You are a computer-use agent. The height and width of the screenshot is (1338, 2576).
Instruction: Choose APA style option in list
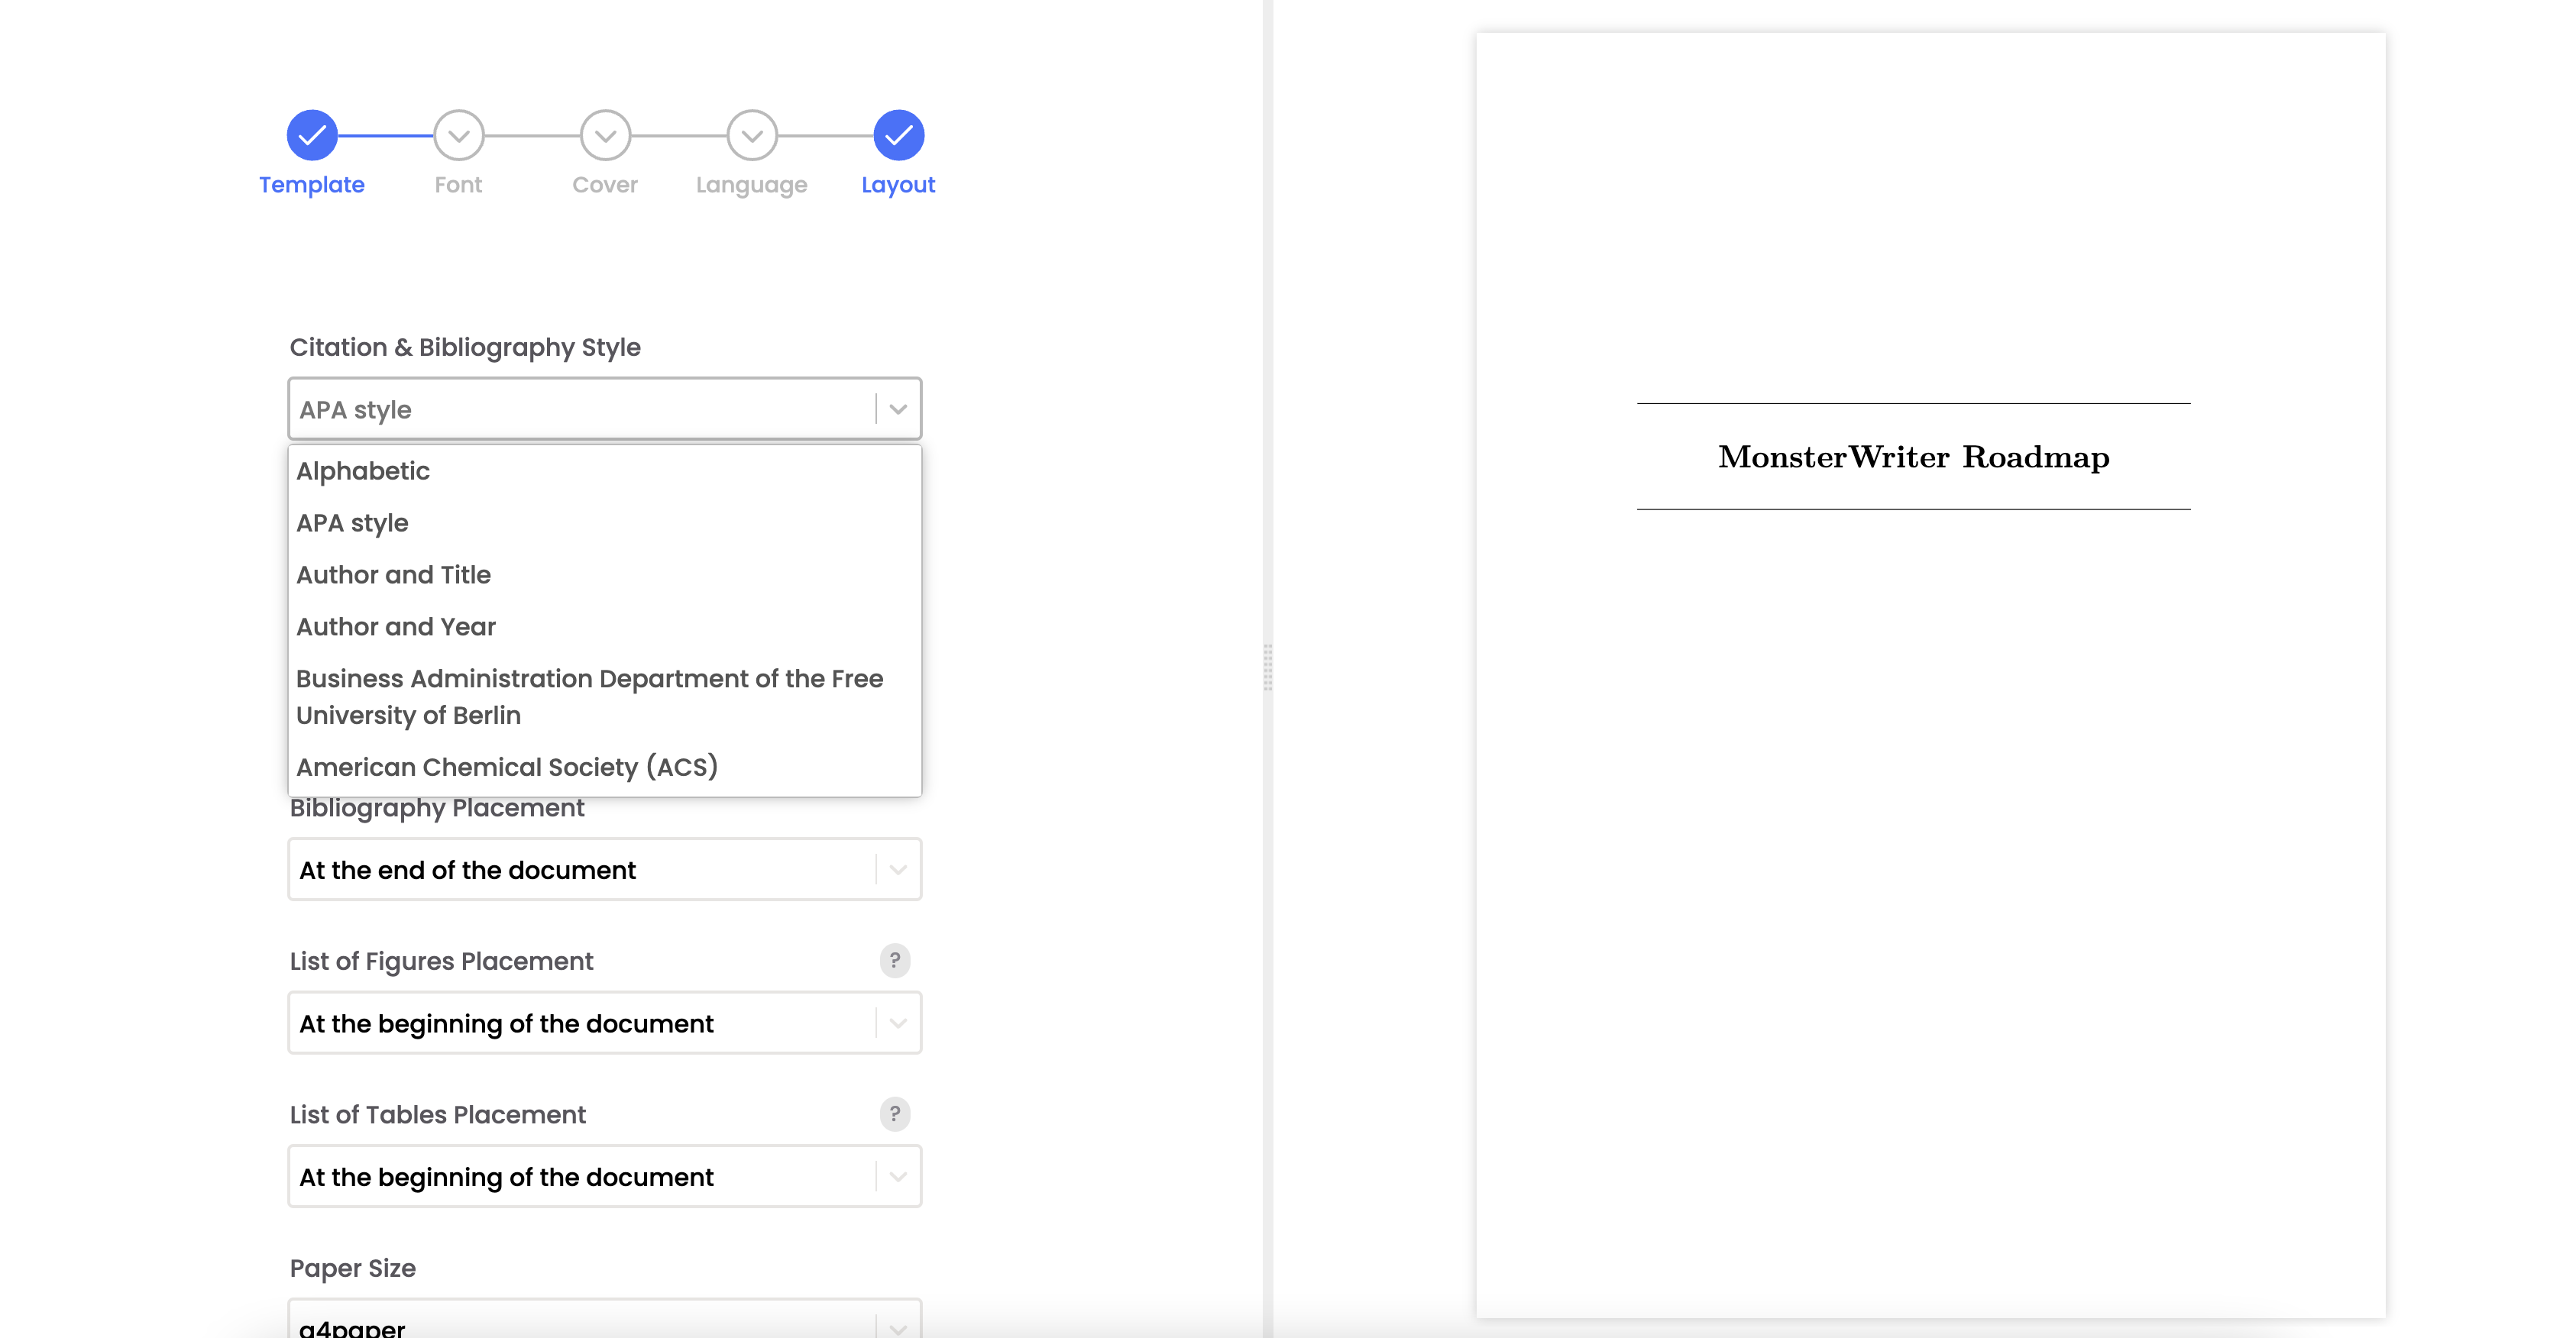605,523
